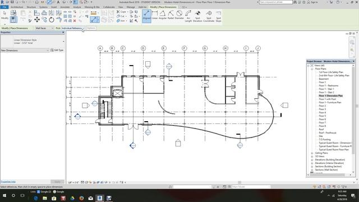Open the Manage ribbon tab
359x202 pixels.
131,7
